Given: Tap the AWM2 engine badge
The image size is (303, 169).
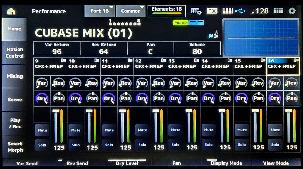Looking at the screenshot, I should (x=181, y=23).
